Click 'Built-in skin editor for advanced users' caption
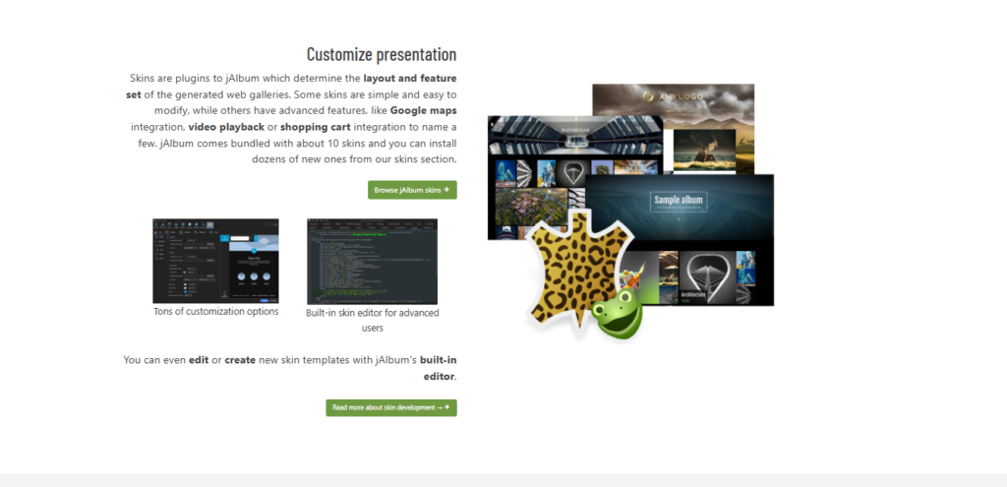Viewport: 1007px width, 487px height. pyautogui.click(x=373, y=320)
